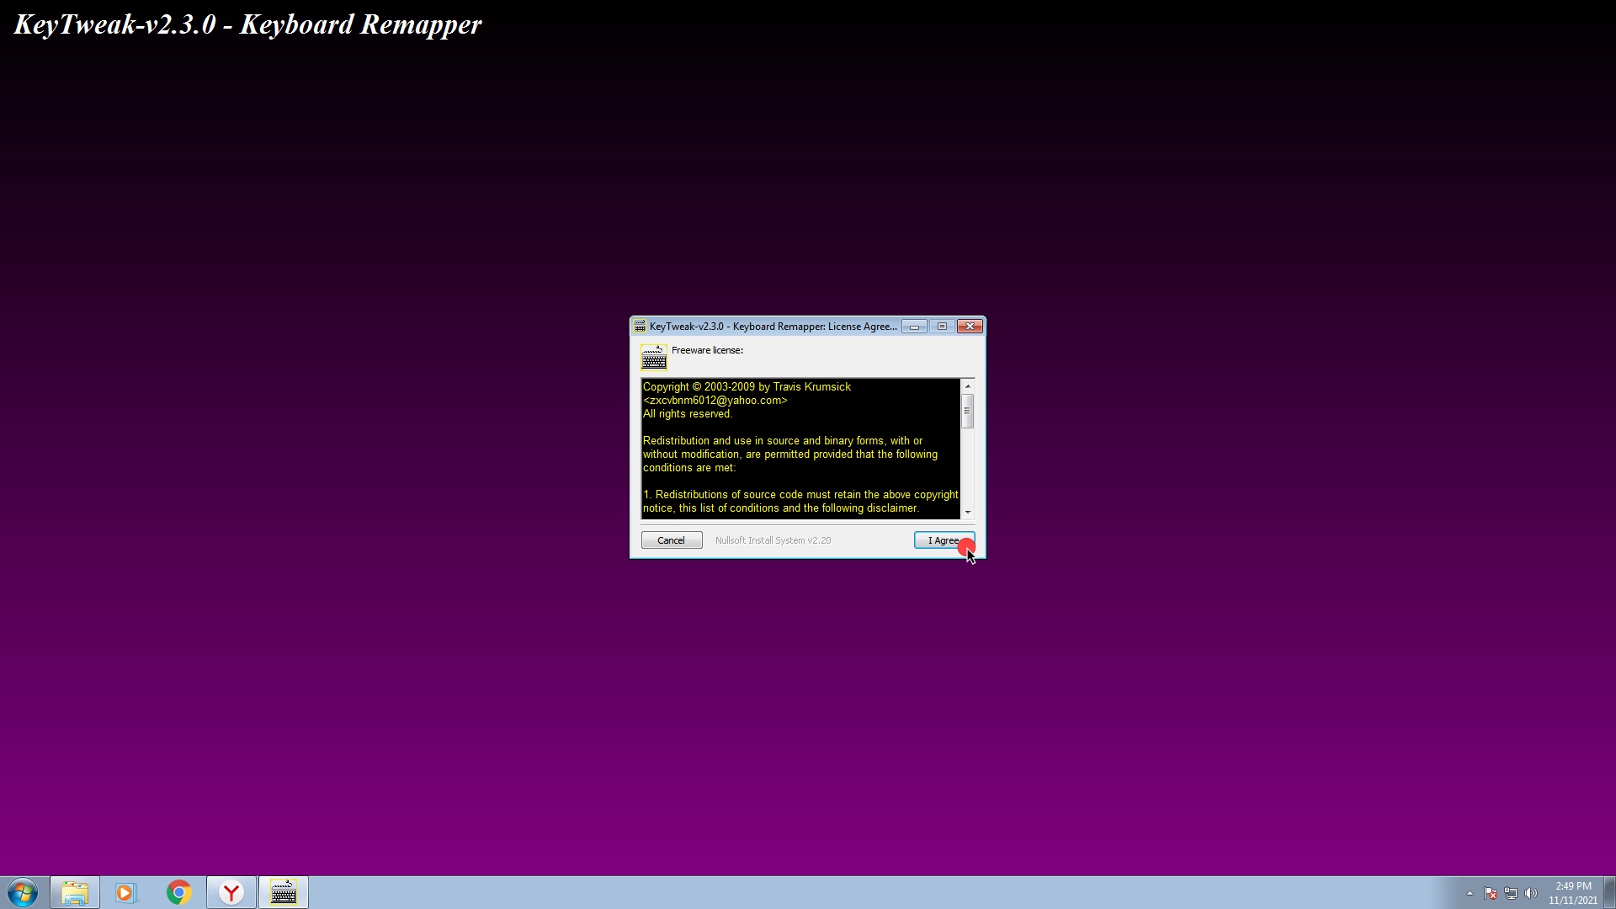The image size is (1616, 909).
Task: Click the keyboard icon beside Freeware license
Action: pos(653,358)
